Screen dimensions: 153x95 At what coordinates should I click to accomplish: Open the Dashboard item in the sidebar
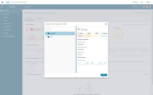click(11, 14)
